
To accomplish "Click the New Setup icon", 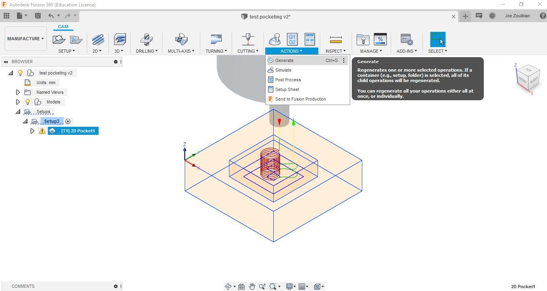I will coord(59,39).
